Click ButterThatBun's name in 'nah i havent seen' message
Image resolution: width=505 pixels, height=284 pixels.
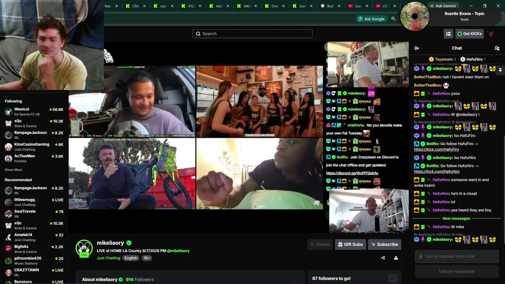point(428,77)
